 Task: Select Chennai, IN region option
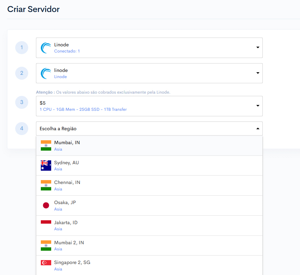[x=149, y=186]
